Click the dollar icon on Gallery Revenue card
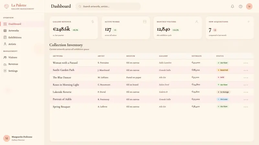Viewport: 259px width, 145px height. pyautogui.click(x=93, y=22)
